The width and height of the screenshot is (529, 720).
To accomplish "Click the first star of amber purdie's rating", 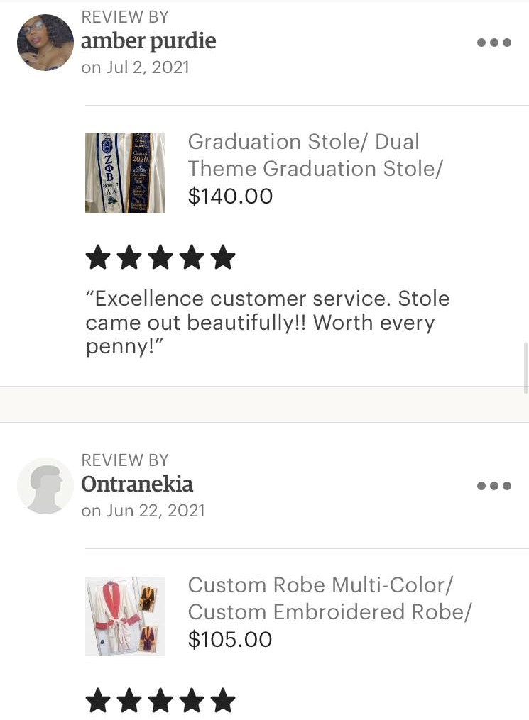I will click(x=98, y=258).
